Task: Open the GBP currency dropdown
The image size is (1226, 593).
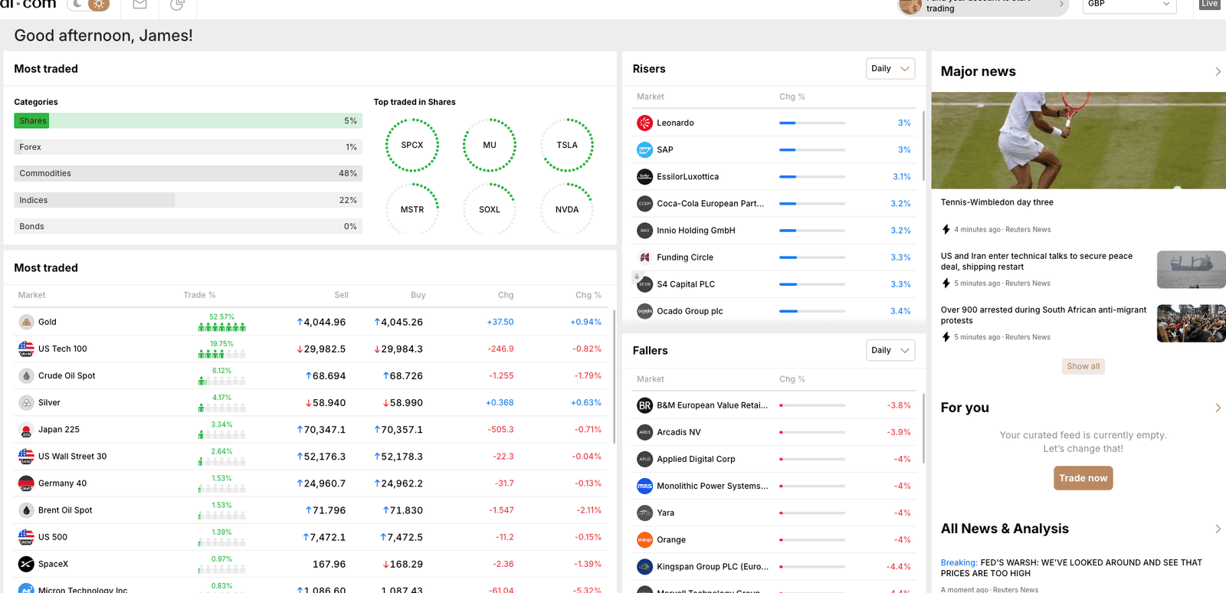Action: click(x=1129, y=5)
